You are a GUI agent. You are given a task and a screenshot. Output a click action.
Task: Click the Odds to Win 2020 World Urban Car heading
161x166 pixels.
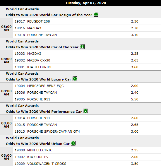coord(37,144)
